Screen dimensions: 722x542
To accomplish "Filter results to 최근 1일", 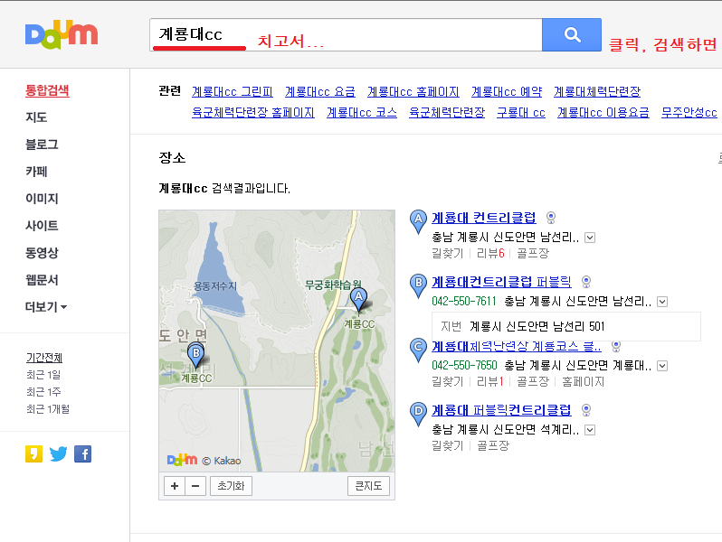I will (x=43, y=375).
